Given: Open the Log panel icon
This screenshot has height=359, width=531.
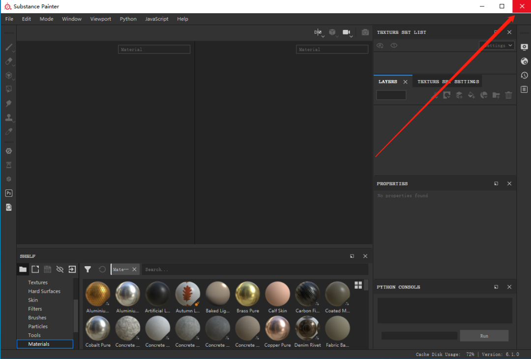Looking at the screenshot, I should [524, 89].
